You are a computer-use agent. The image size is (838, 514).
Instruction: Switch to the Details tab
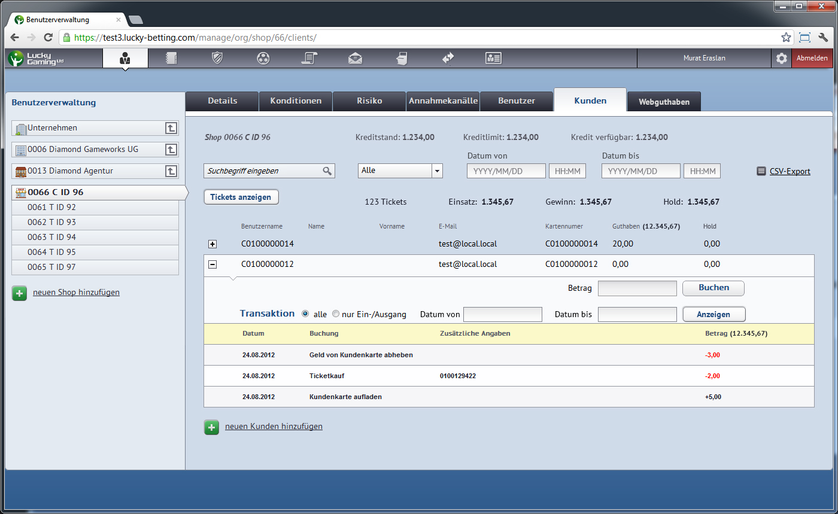[222, 101]
